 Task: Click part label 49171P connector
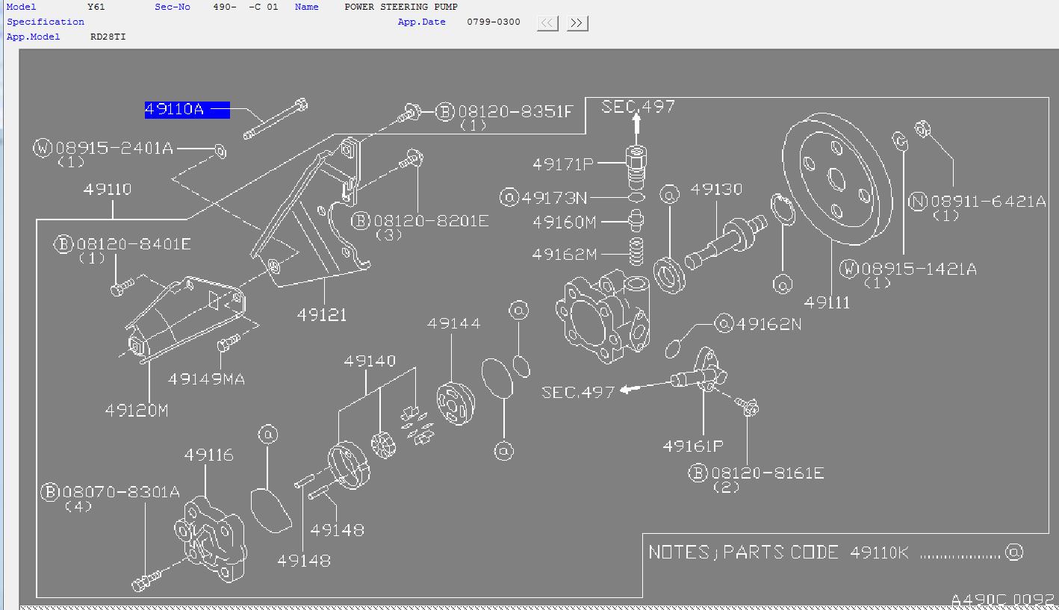tap(562, 164)
